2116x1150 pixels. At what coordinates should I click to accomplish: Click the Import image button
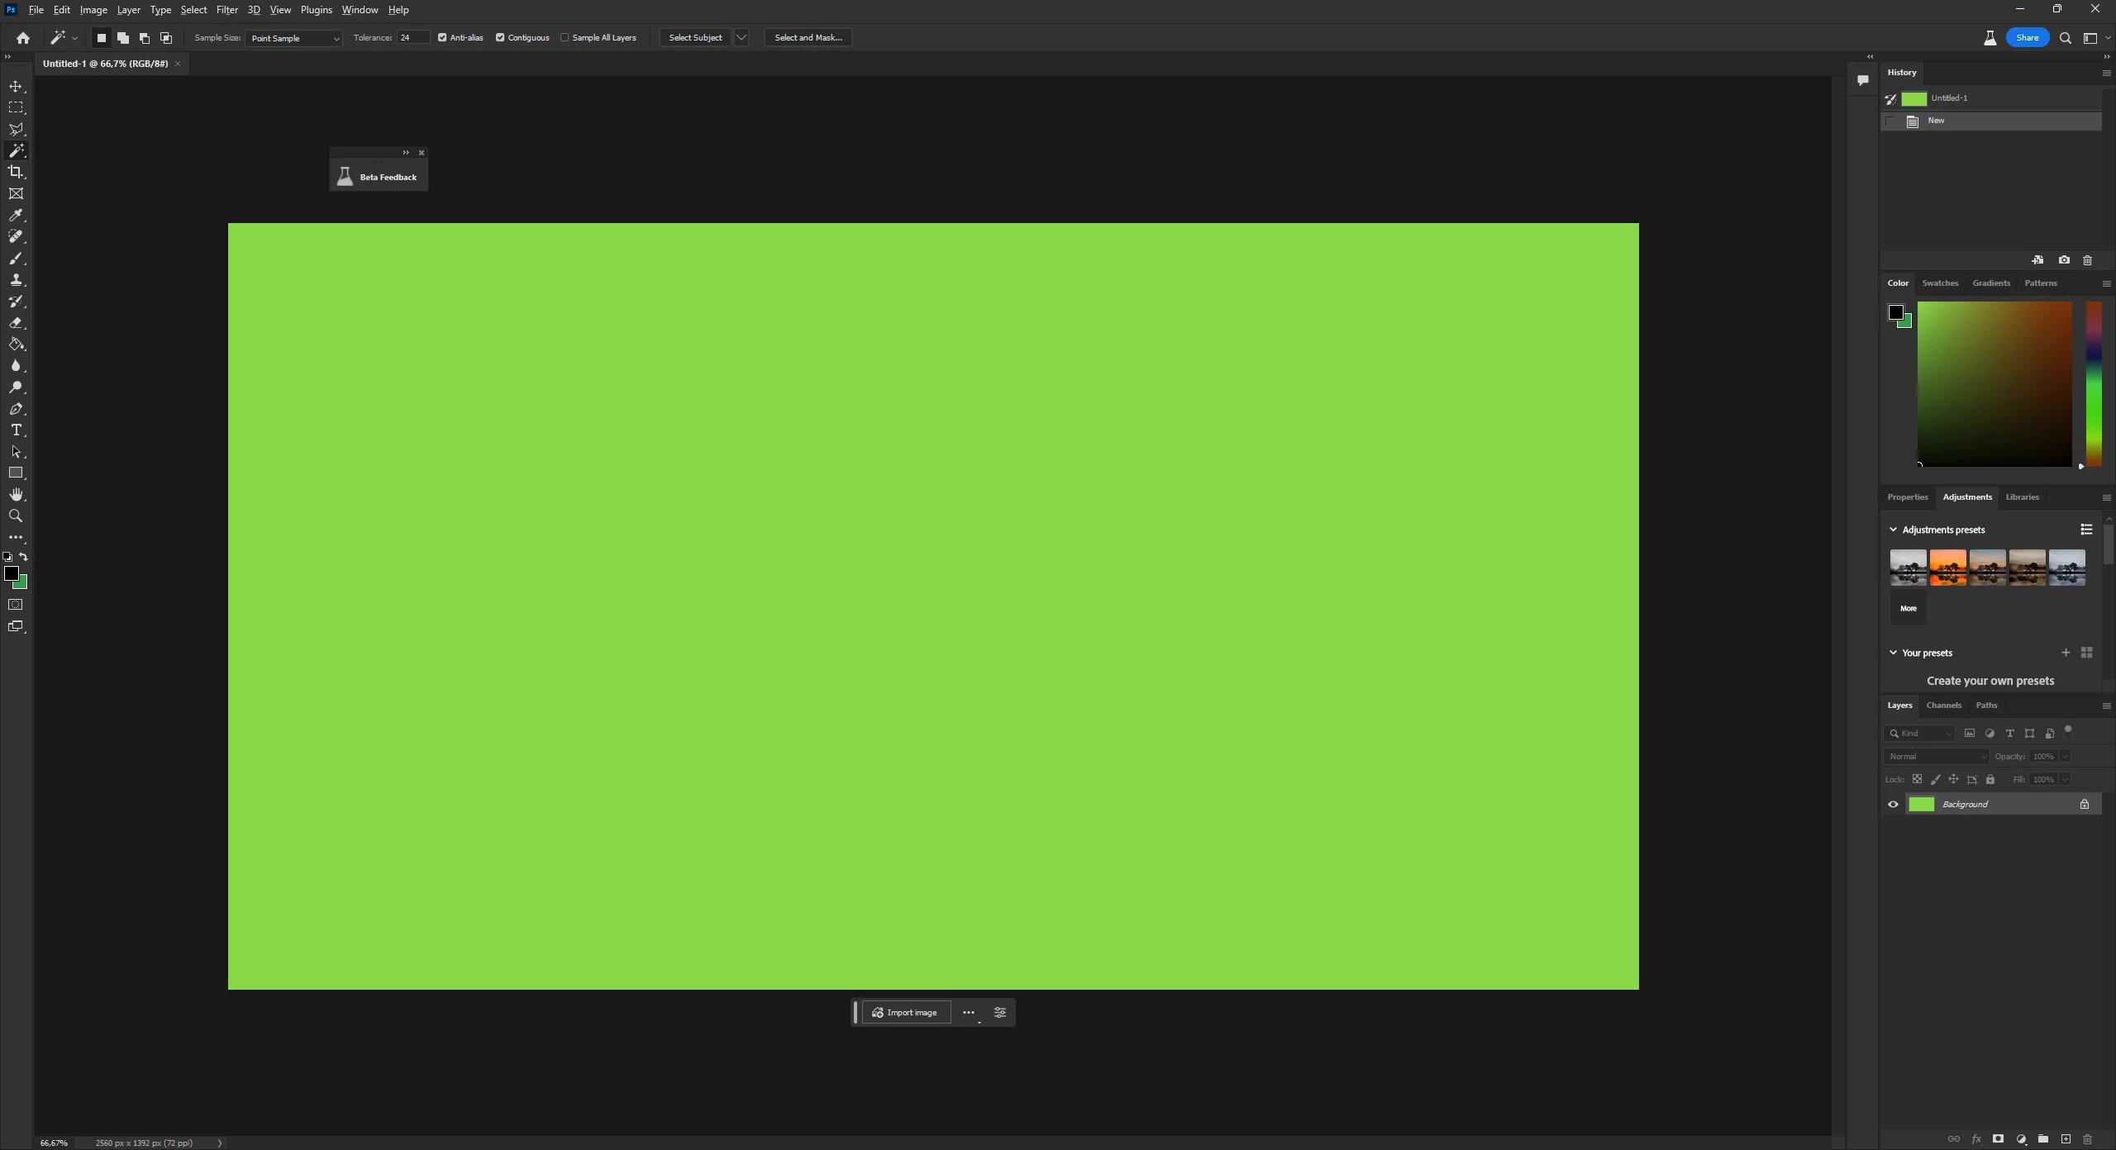(x=906, y=1013)
